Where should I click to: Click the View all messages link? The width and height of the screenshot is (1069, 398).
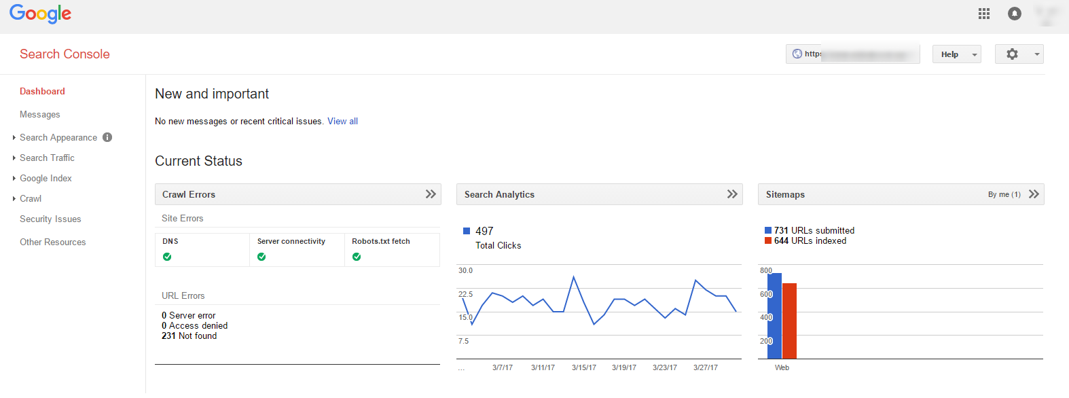click(342, 121)
